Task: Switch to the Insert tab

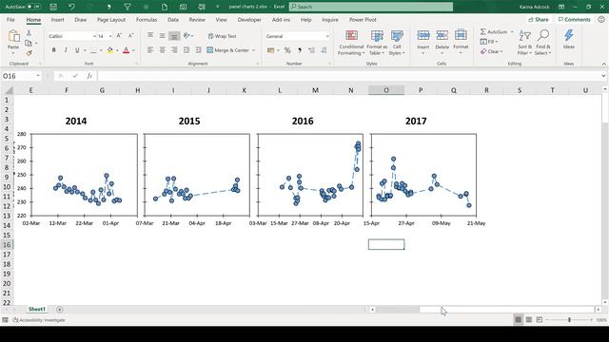Action: 57,19
